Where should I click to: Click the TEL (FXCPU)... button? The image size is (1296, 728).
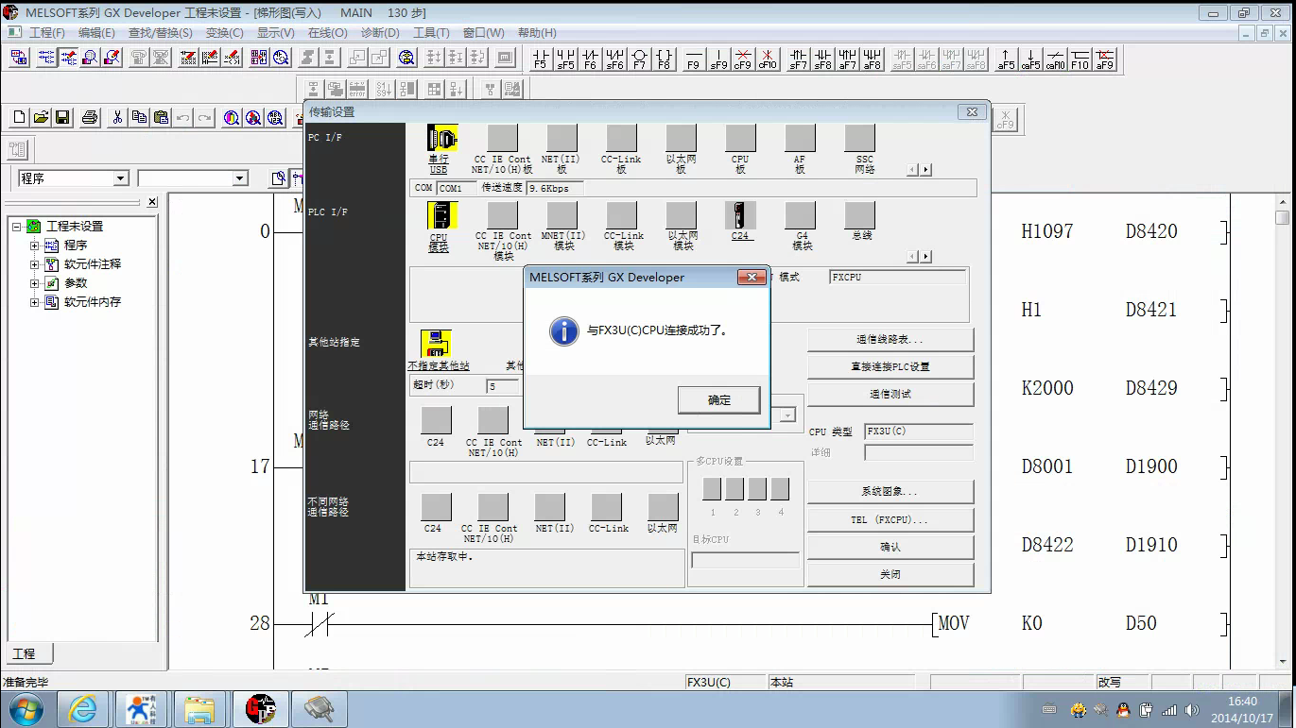890,520
